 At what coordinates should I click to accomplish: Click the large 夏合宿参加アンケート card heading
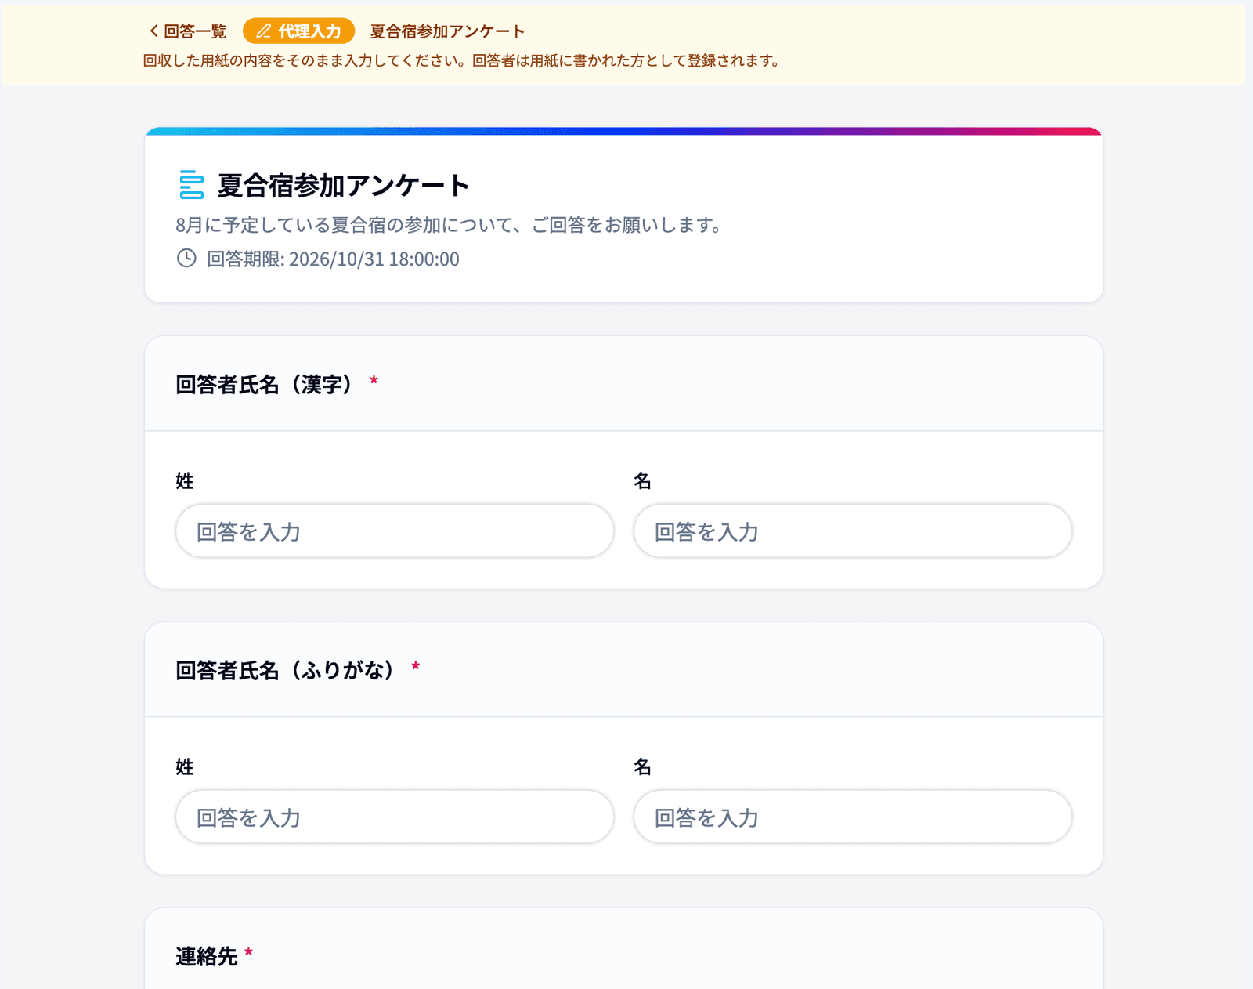point(343,186)
